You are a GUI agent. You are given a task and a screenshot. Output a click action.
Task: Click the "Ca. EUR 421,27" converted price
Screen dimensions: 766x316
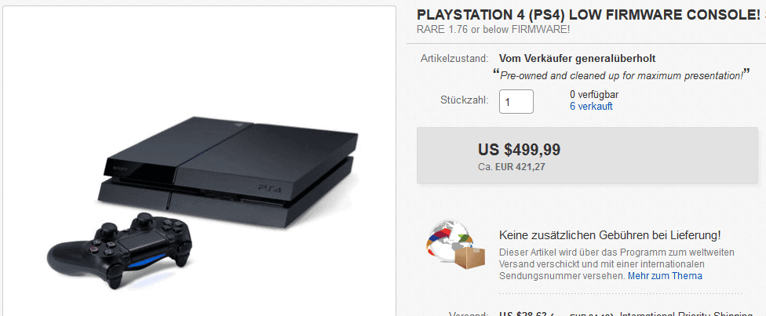(x=512, y=166)
